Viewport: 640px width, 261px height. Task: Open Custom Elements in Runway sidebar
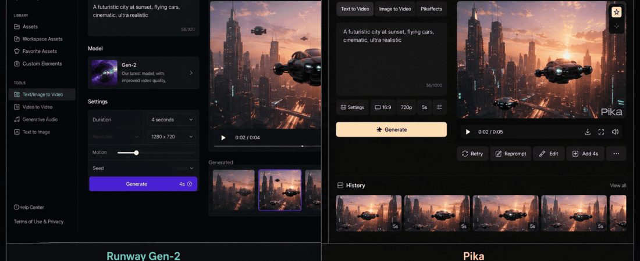38,64
